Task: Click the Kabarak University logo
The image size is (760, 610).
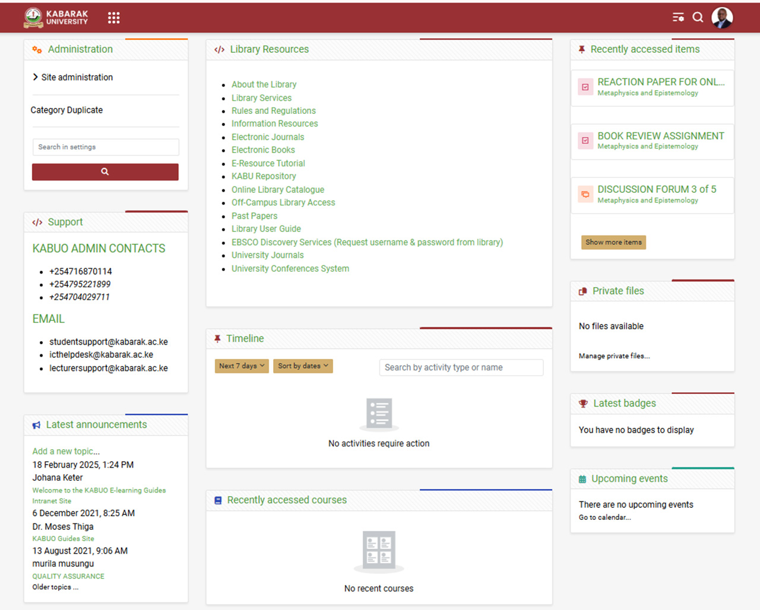Action: [56, 18]
